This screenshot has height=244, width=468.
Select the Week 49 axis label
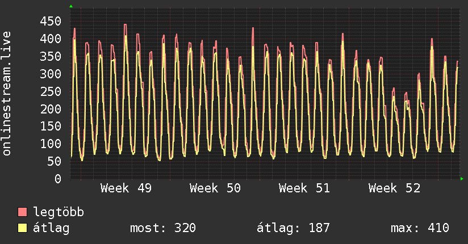click(126, 188)
